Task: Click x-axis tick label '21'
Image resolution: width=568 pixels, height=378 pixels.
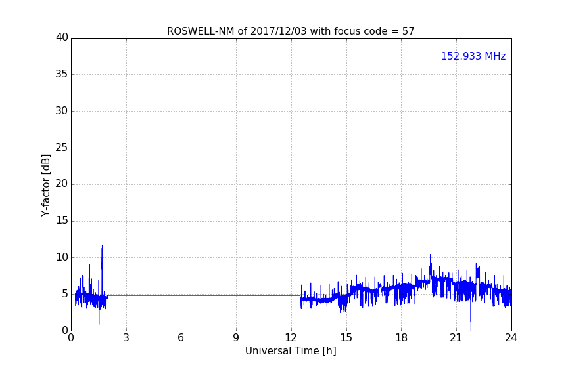Action: pos(456,338)
